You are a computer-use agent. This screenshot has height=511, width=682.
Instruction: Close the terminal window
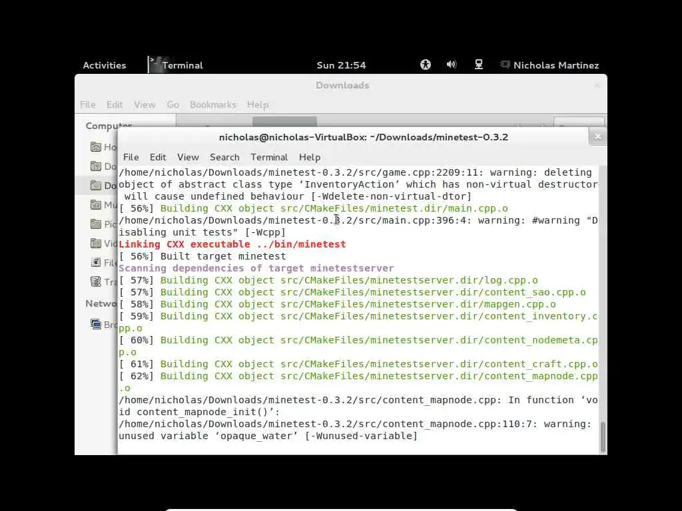[x=597, y=137]
